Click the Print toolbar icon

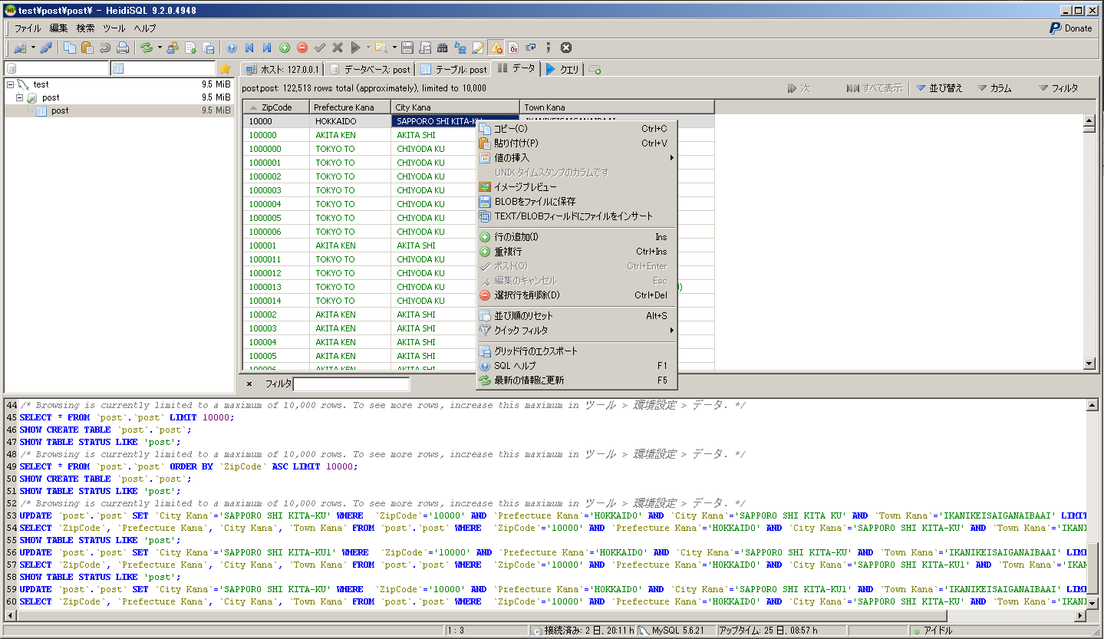tap(122, 48)
